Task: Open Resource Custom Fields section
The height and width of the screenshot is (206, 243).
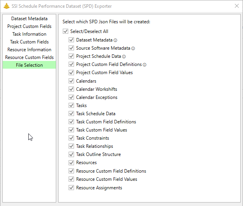Action: 29,57
